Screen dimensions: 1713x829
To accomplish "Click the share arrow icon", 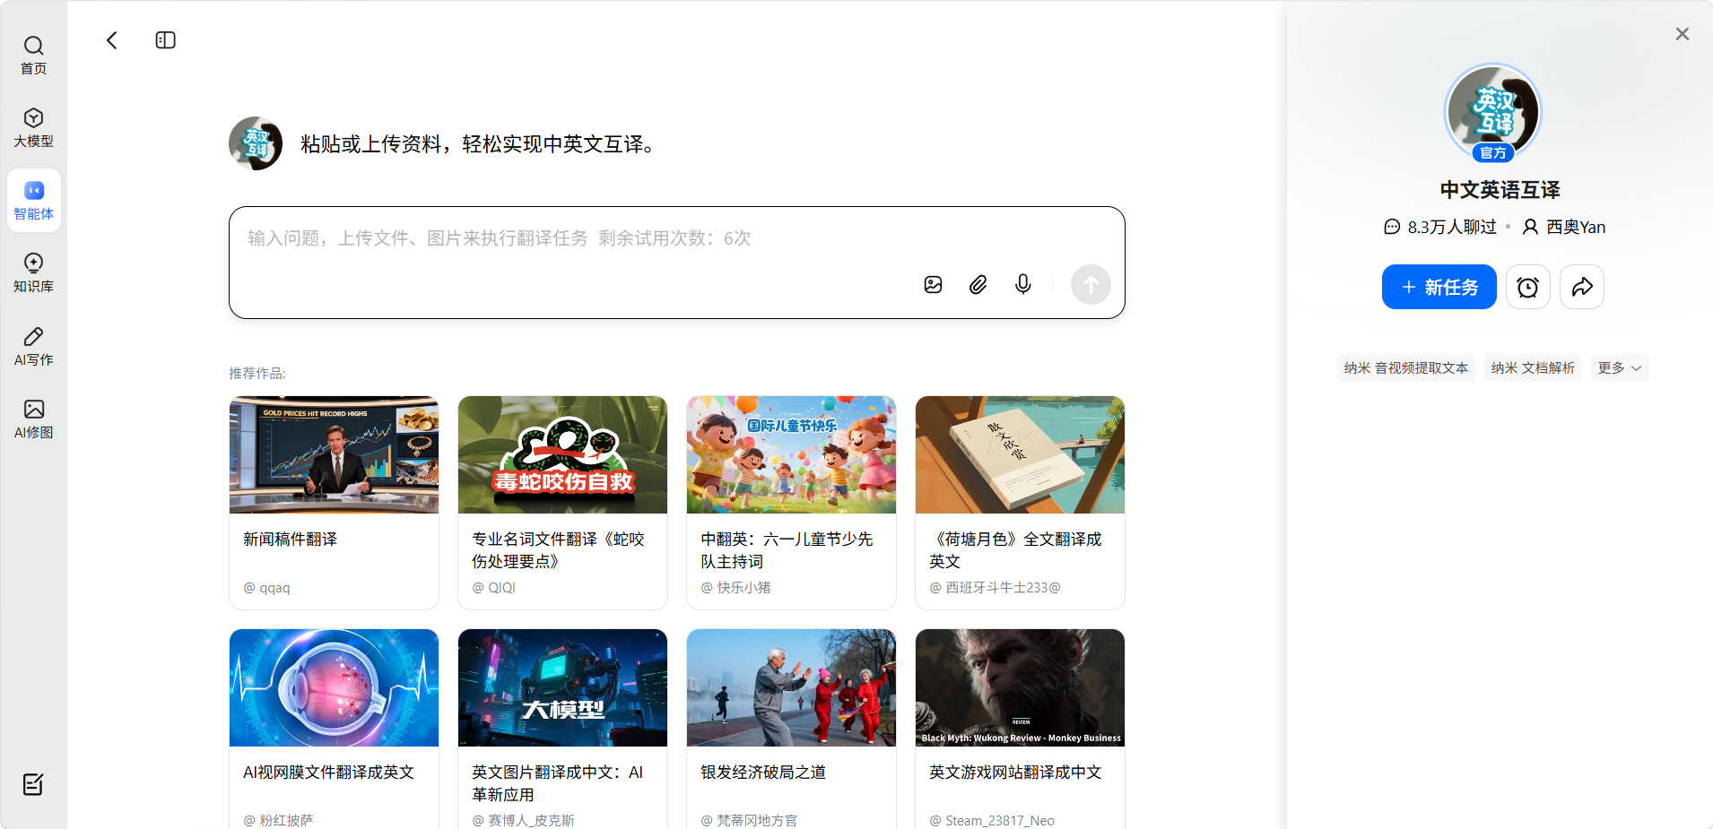I will [1581, 287].
